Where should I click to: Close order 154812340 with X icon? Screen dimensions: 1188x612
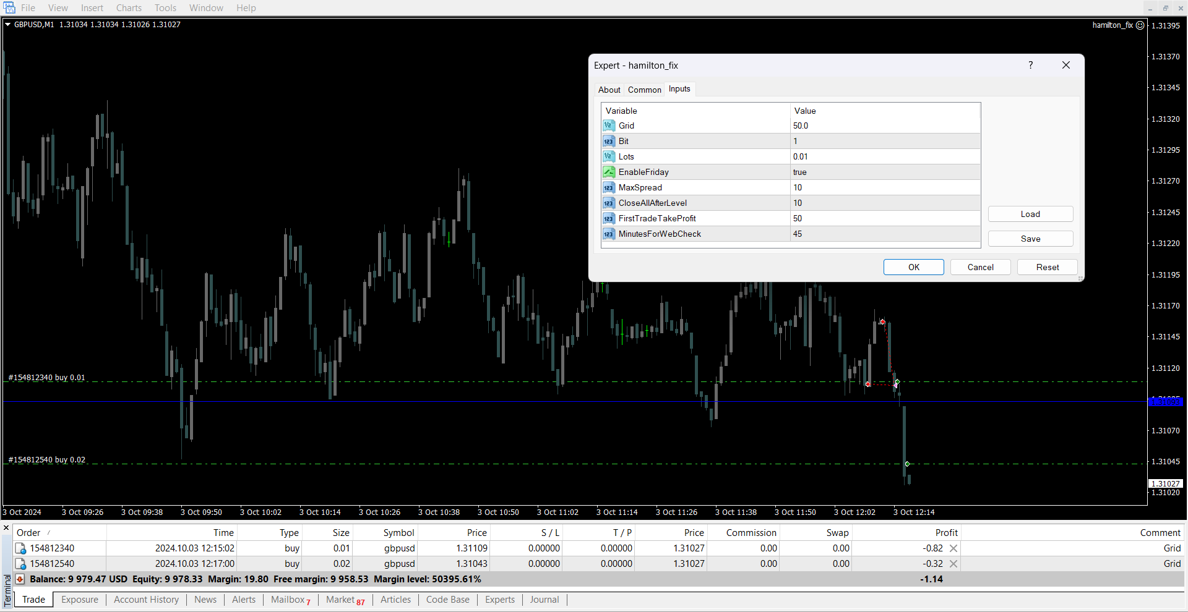coord(953,548)
